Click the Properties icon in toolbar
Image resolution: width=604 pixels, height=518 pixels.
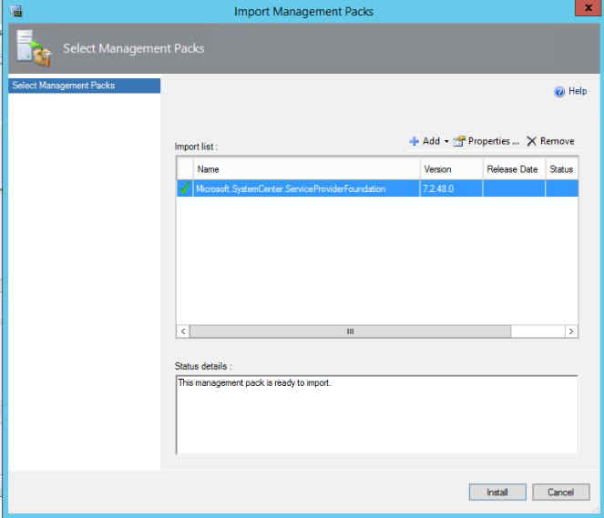(459, 141)
